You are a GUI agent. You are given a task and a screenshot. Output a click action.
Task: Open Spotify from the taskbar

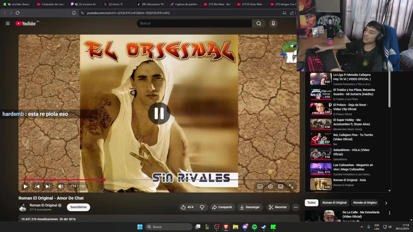[254, 227]
